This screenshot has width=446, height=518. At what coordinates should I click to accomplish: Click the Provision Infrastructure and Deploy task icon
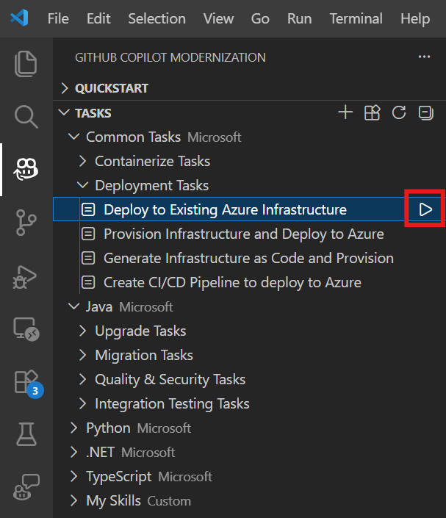[88, 234]
